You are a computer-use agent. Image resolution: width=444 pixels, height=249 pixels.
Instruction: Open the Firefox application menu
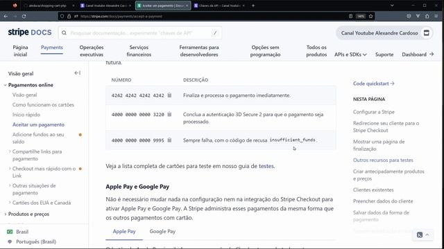click(x=436, y=17)
